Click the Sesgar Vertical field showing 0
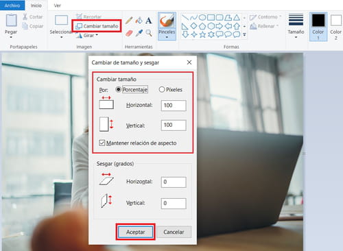The width and height of the screenshot is (343, 251). pyautogui.click(x=174, y=203)
